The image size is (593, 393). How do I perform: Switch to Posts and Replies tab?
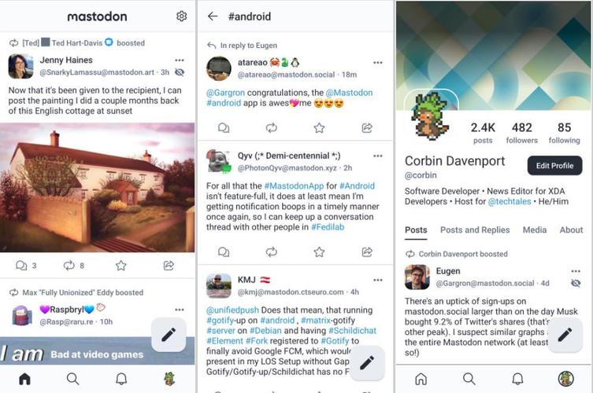(475, 230)
